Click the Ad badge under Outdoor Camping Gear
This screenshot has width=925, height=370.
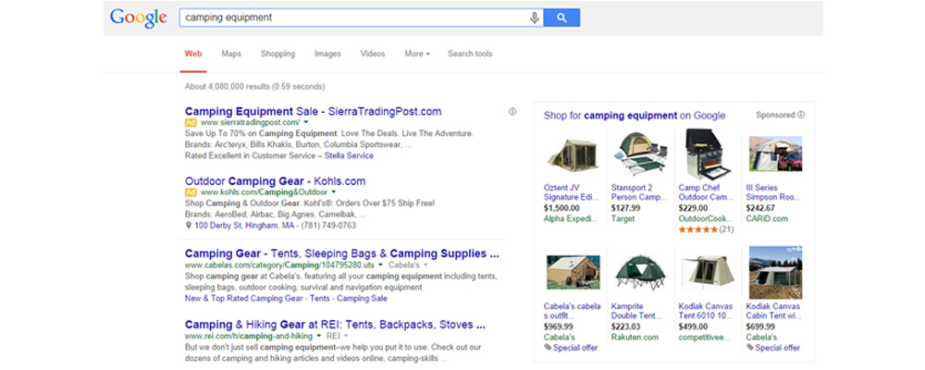[191, 192]
